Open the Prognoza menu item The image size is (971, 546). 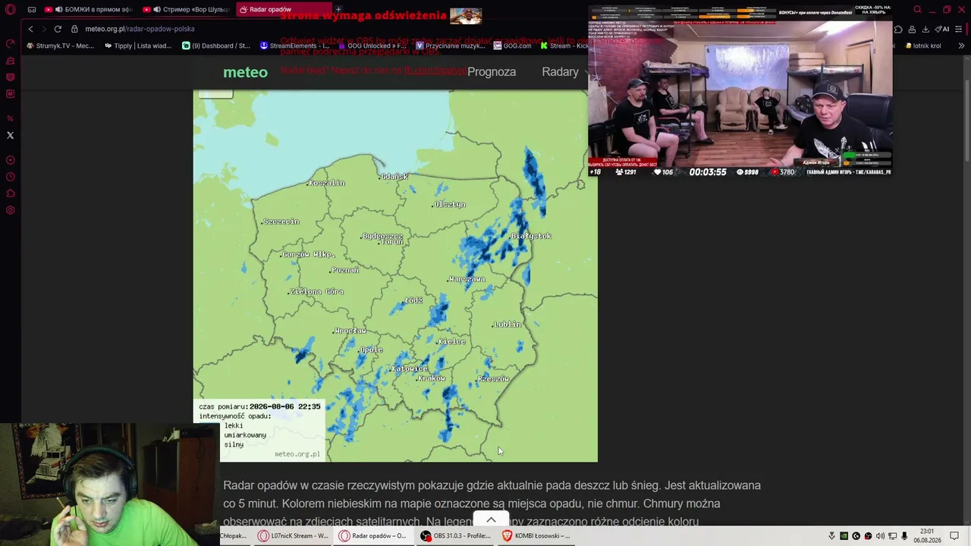[492, 71]
